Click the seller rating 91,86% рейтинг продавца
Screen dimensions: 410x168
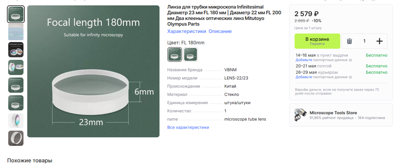pos(332,118)
